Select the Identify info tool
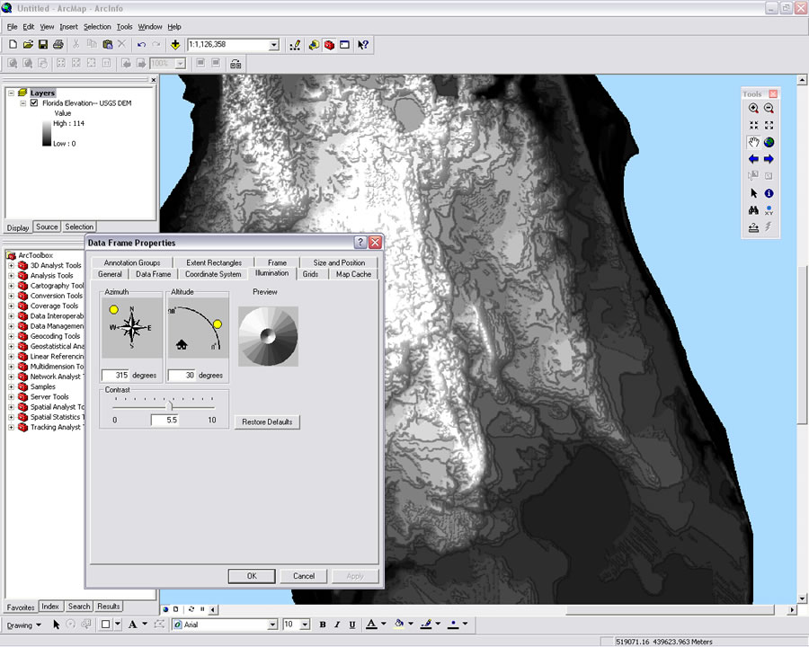The height and width of the screenshot is (647, 809). pyautogui.click(x=769, y=193)
